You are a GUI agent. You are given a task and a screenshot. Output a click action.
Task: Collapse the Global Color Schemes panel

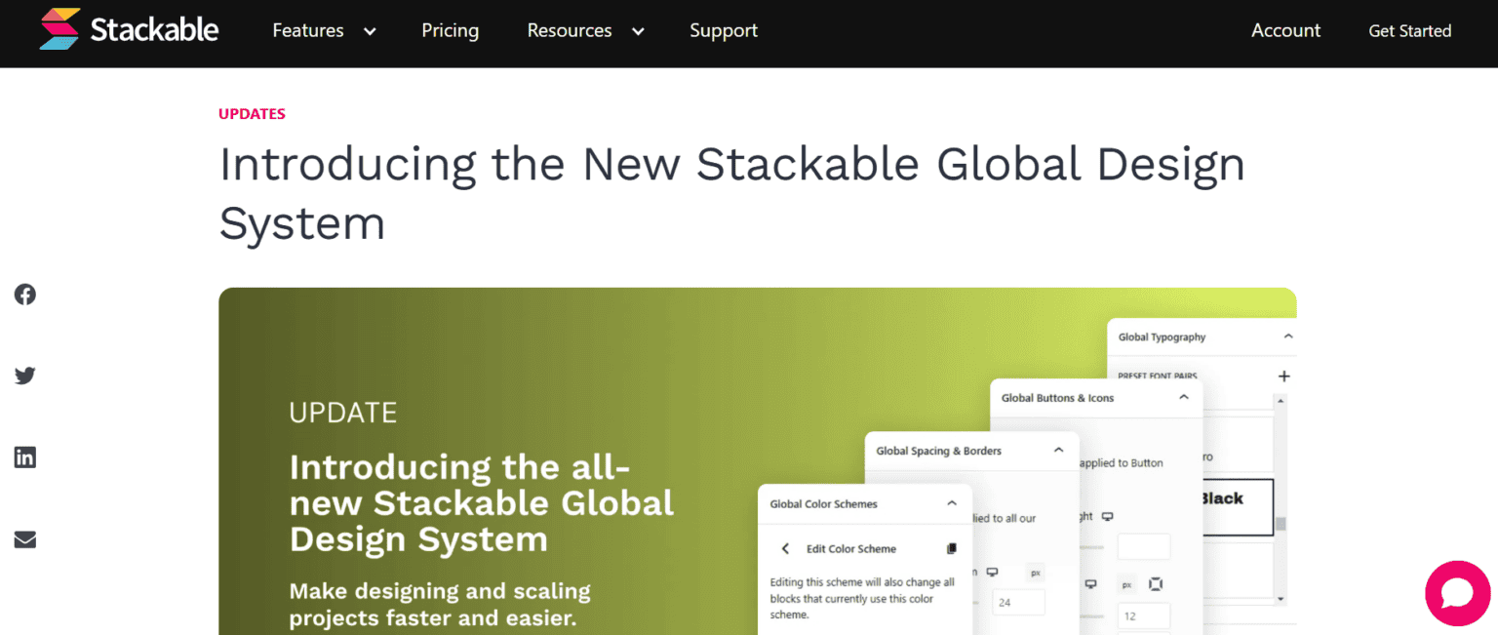[x=952, y=503]
